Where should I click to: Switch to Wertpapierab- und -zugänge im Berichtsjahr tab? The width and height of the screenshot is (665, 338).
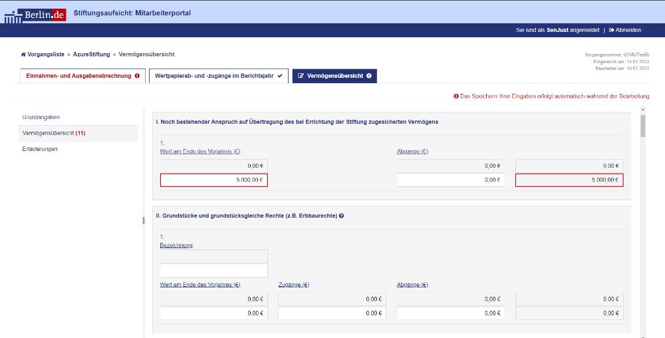tap(215, 76)
